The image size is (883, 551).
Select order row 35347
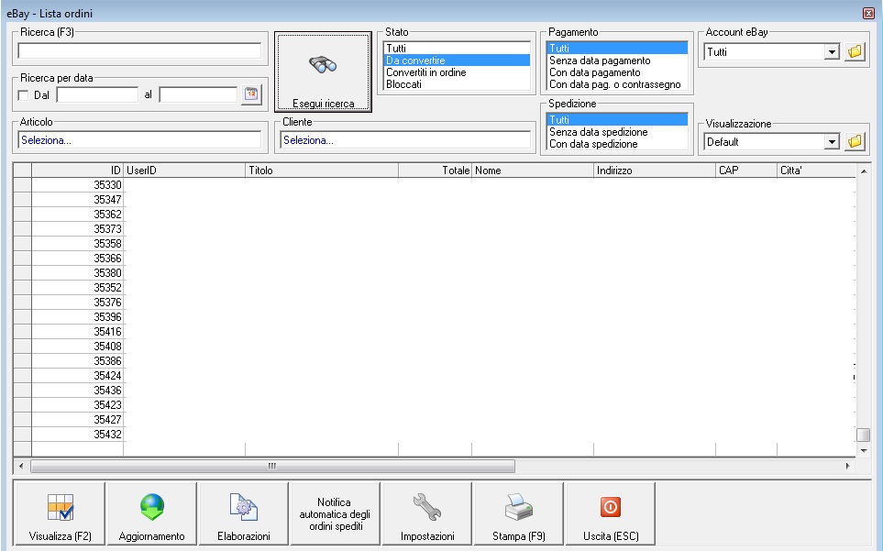pos(78,199)
